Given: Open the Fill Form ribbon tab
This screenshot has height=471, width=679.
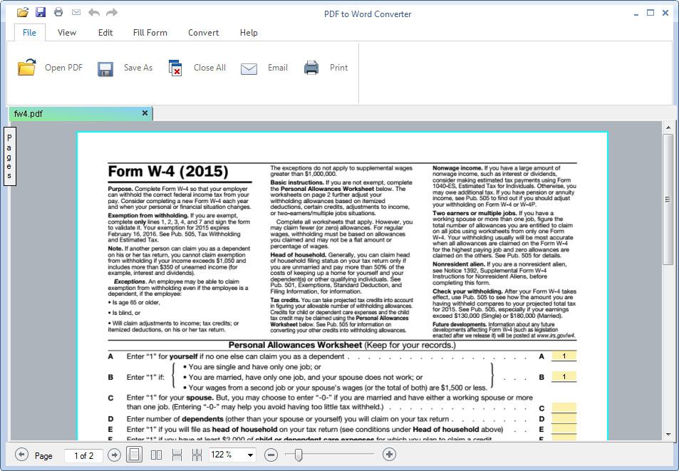Looking at the screenshot, I should (x=150, y=33).
